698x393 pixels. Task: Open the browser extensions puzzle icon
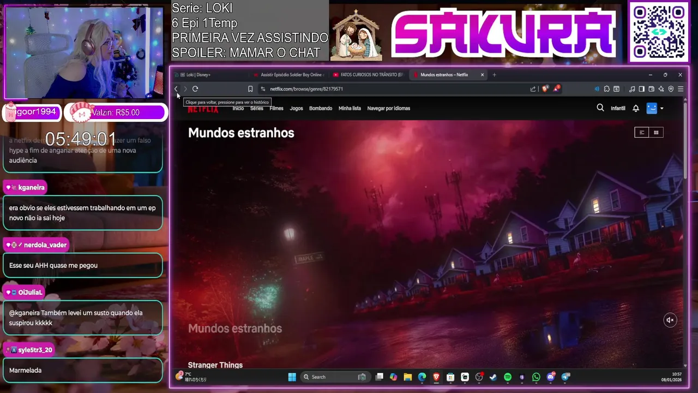[x=606, y=89]
